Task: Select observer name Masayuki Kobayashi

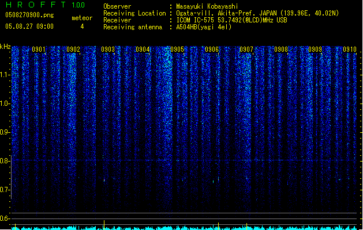Action: pos(207,6)
